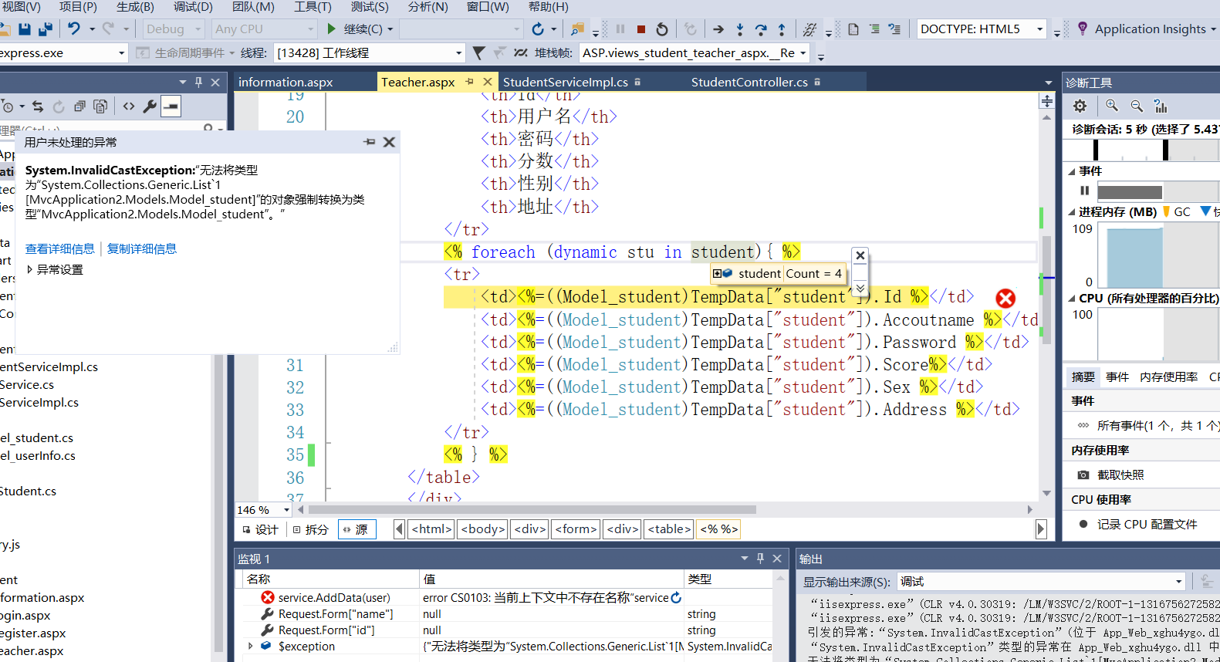The width and height of the screenshot is (1220, 662).
Task: Click the editor horizontal scrollbar thumb
Action: click(x=531, y=510)
